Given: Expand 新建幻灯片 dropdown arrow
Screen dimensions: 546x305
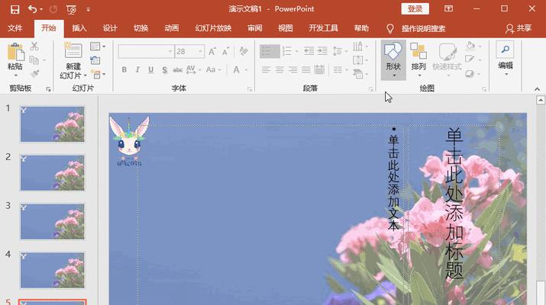Looking at the screenshot, I should tap(86, 75).
